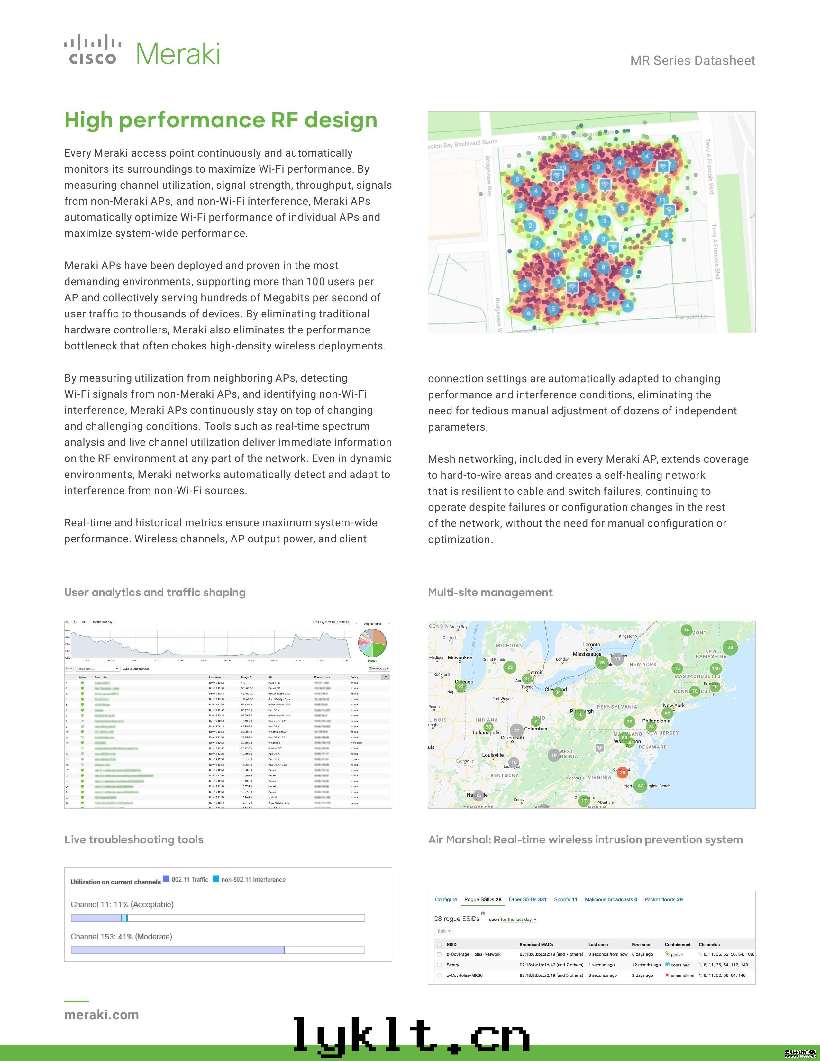Image resolution: width=820 pixels, height=1061 pixels.
Task: Click the info icon beside 28 rogue SSIDs
Action: [x=482, y=913]
